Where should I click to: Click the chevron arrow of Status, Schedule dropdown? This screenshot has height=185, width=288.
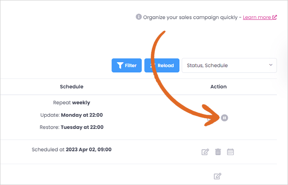pos(271,65)
